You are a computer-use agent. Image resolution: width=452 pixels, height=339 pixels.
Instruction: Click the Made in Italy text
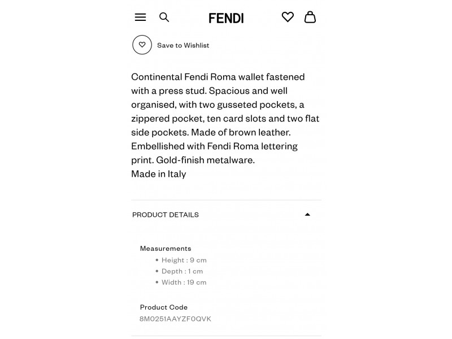(159, 174)
